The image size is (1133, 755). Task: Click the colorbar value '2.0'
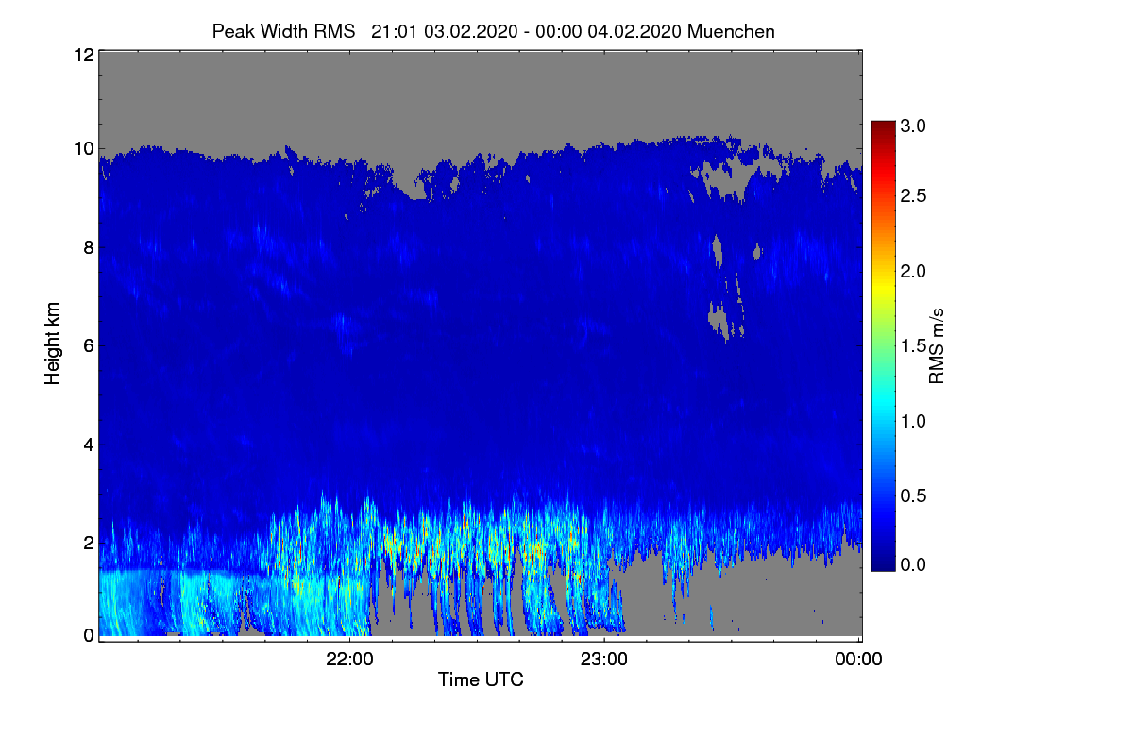[x=914, y=271]
